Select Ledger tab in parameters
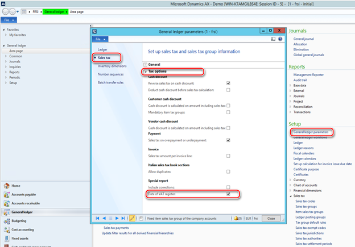355x247 pixels. 102,49
